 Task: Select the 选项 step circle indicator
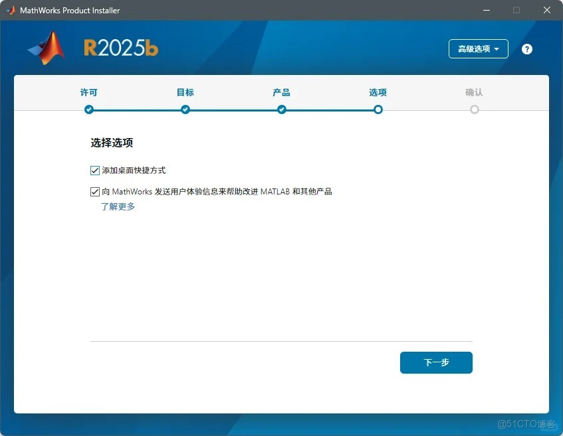pyautogui.click(x=378, y=109)
